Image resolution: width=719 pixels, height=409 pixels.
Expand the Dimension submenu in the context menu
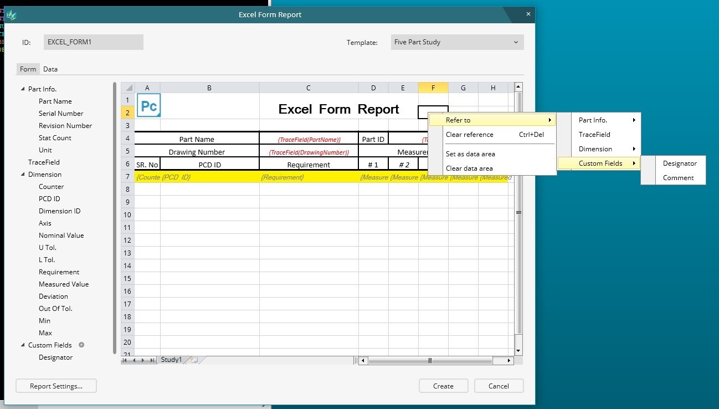606,149
